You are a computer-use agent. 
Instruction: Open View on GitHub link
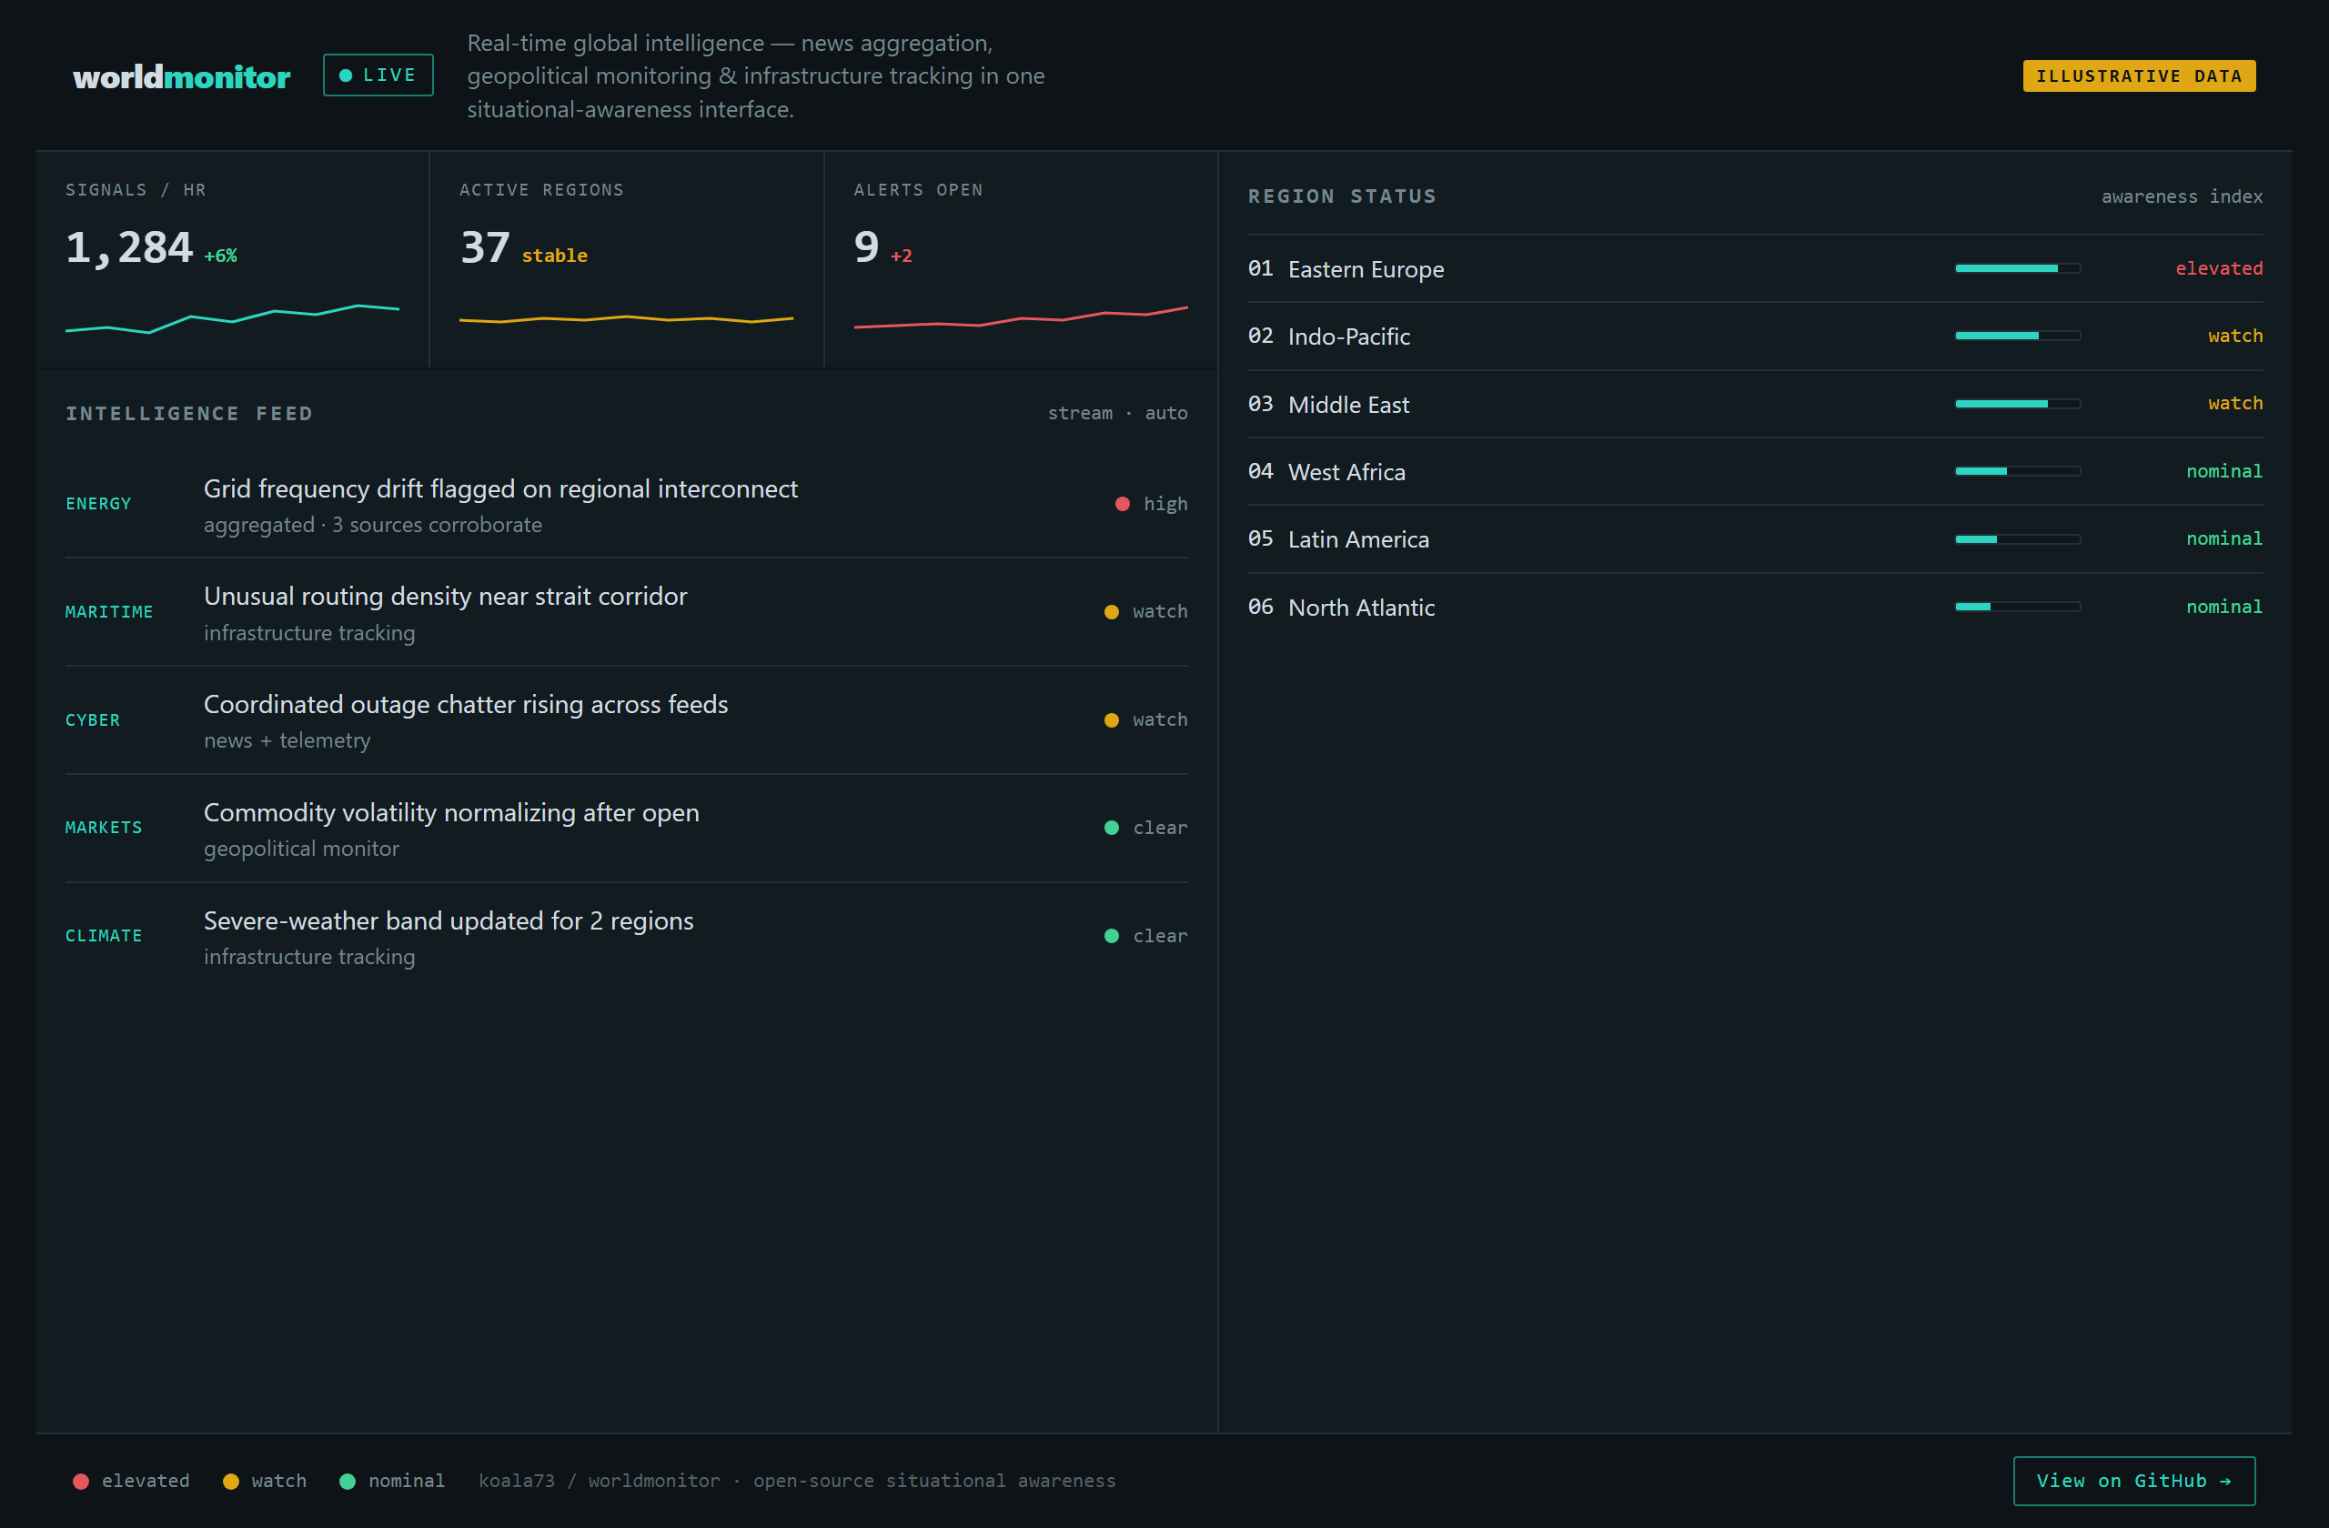click(x=2134, y=1480)
